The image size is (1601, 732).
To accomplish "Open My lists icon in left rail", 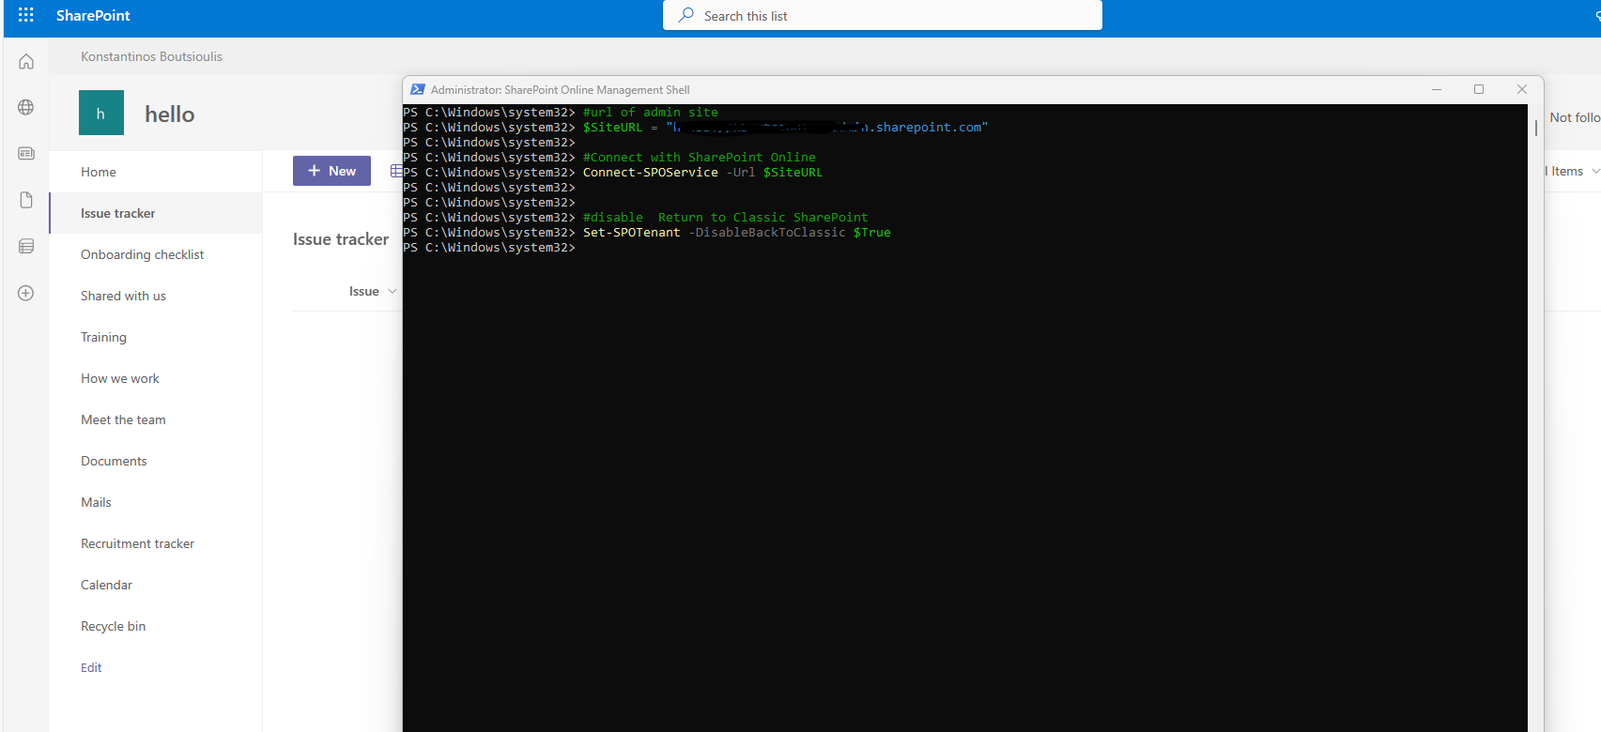I will 26,246.
